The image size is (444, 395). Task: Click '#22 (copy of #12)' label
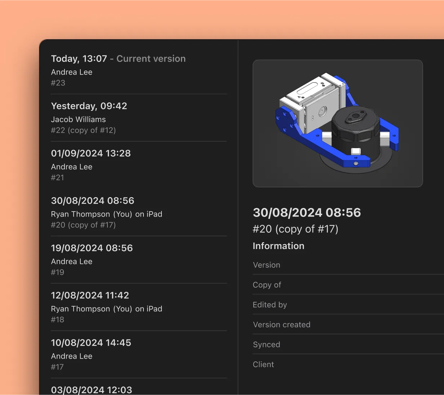[x=83, y=130]
